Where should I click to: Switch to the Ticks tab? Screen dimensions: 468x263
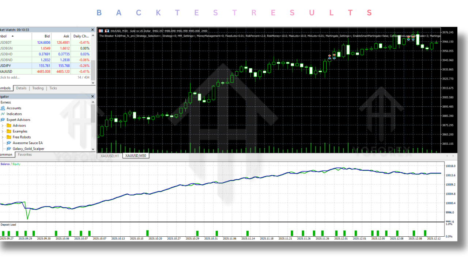pos(53,88)
